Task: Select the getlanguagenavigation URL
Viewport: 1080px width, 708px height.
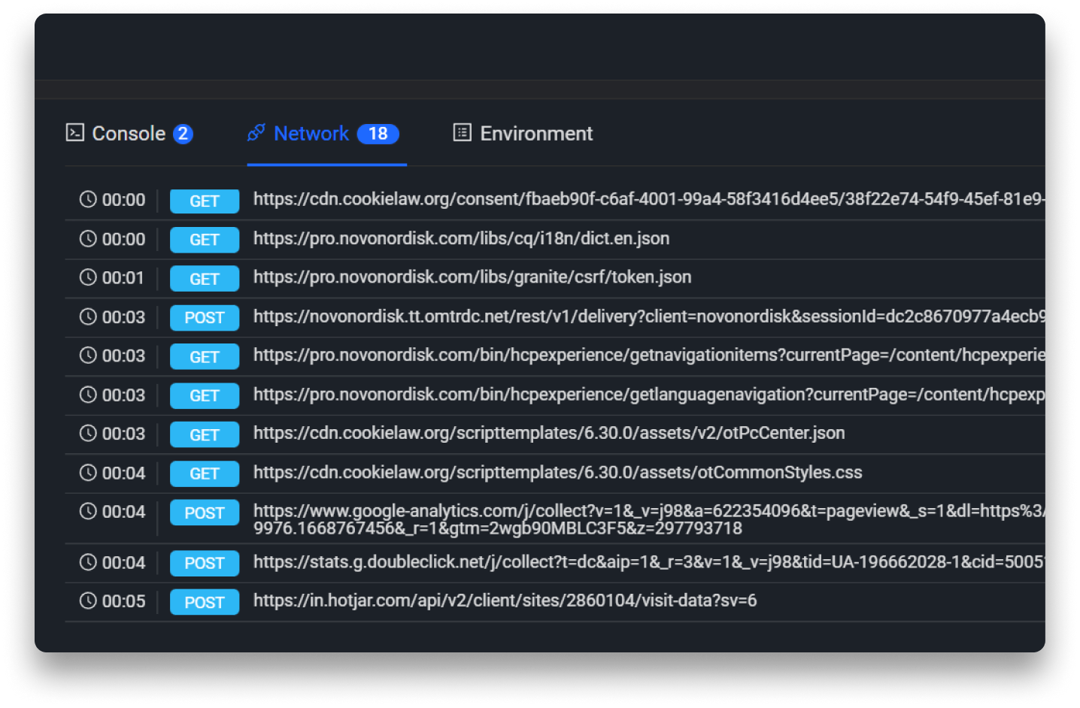Action: 649,395
